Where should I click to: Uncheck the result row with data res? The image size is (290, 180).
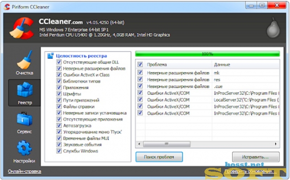tap(140, 79)
